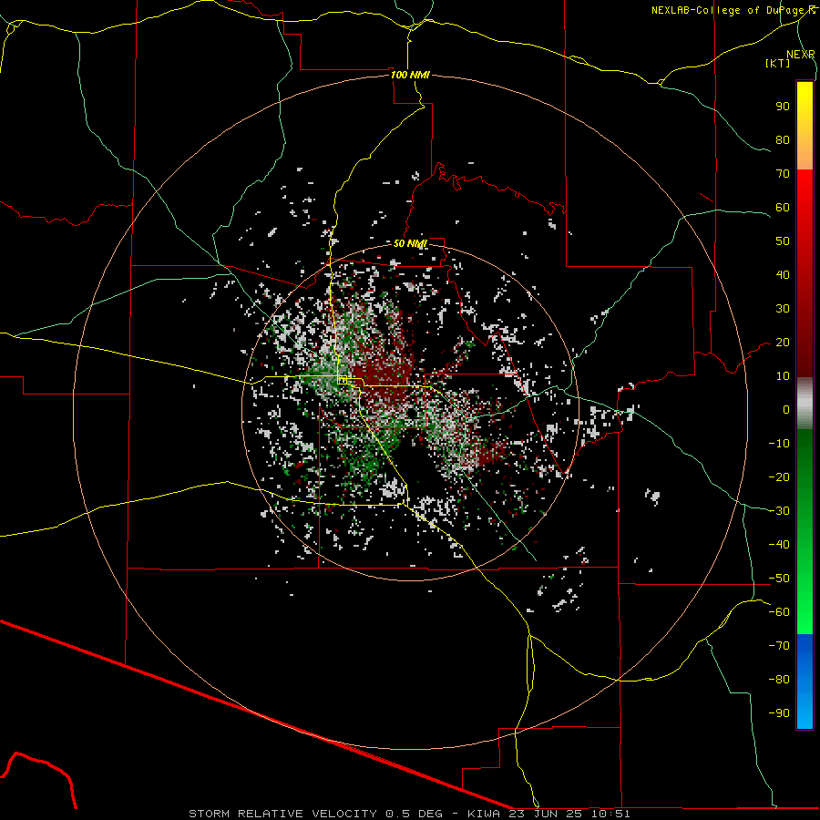The height and width of the screenshot is (820, 820).
Task: Click the 0 value on the velocity scale
Action: click(786, 409)
